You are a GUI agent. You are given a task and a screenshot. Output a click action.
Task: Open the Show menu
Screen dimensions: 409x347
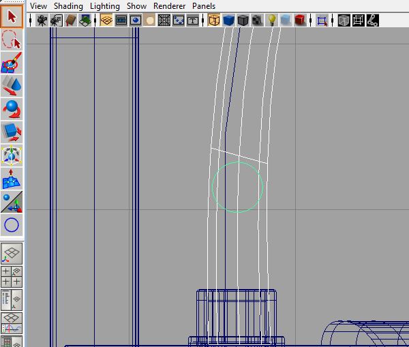136,6
